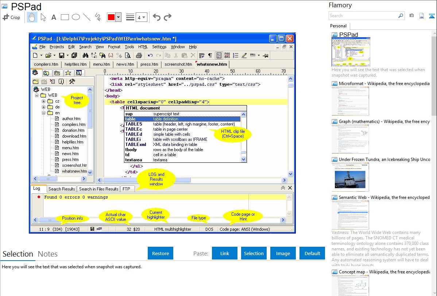Pick the straight line tool

click(x=87, y=17)
